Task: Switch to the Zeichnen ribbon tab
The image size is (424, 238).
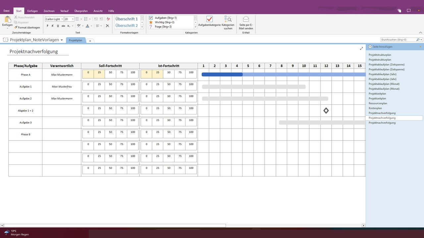Action: coord(49,11)
